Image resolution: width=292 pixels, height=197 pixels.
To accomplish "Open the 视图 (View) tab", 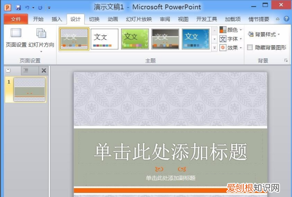I will click(183, 19).
